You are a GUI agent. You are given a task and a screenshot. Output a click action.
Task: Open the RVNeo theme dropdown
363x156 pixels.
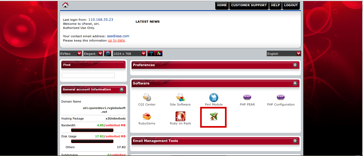(71, 53)
